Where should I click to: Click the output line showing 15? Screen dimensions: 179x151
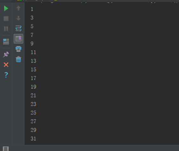33,70
